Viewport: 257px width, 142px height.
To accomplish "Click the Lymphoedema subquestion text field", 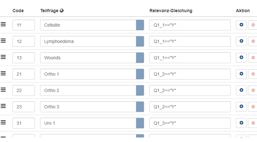I will tap(88, 41).
